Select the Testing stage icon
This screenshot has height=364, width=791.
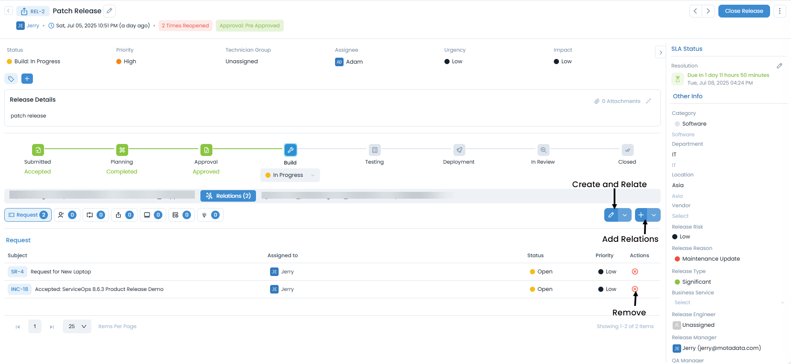[375, 150]
